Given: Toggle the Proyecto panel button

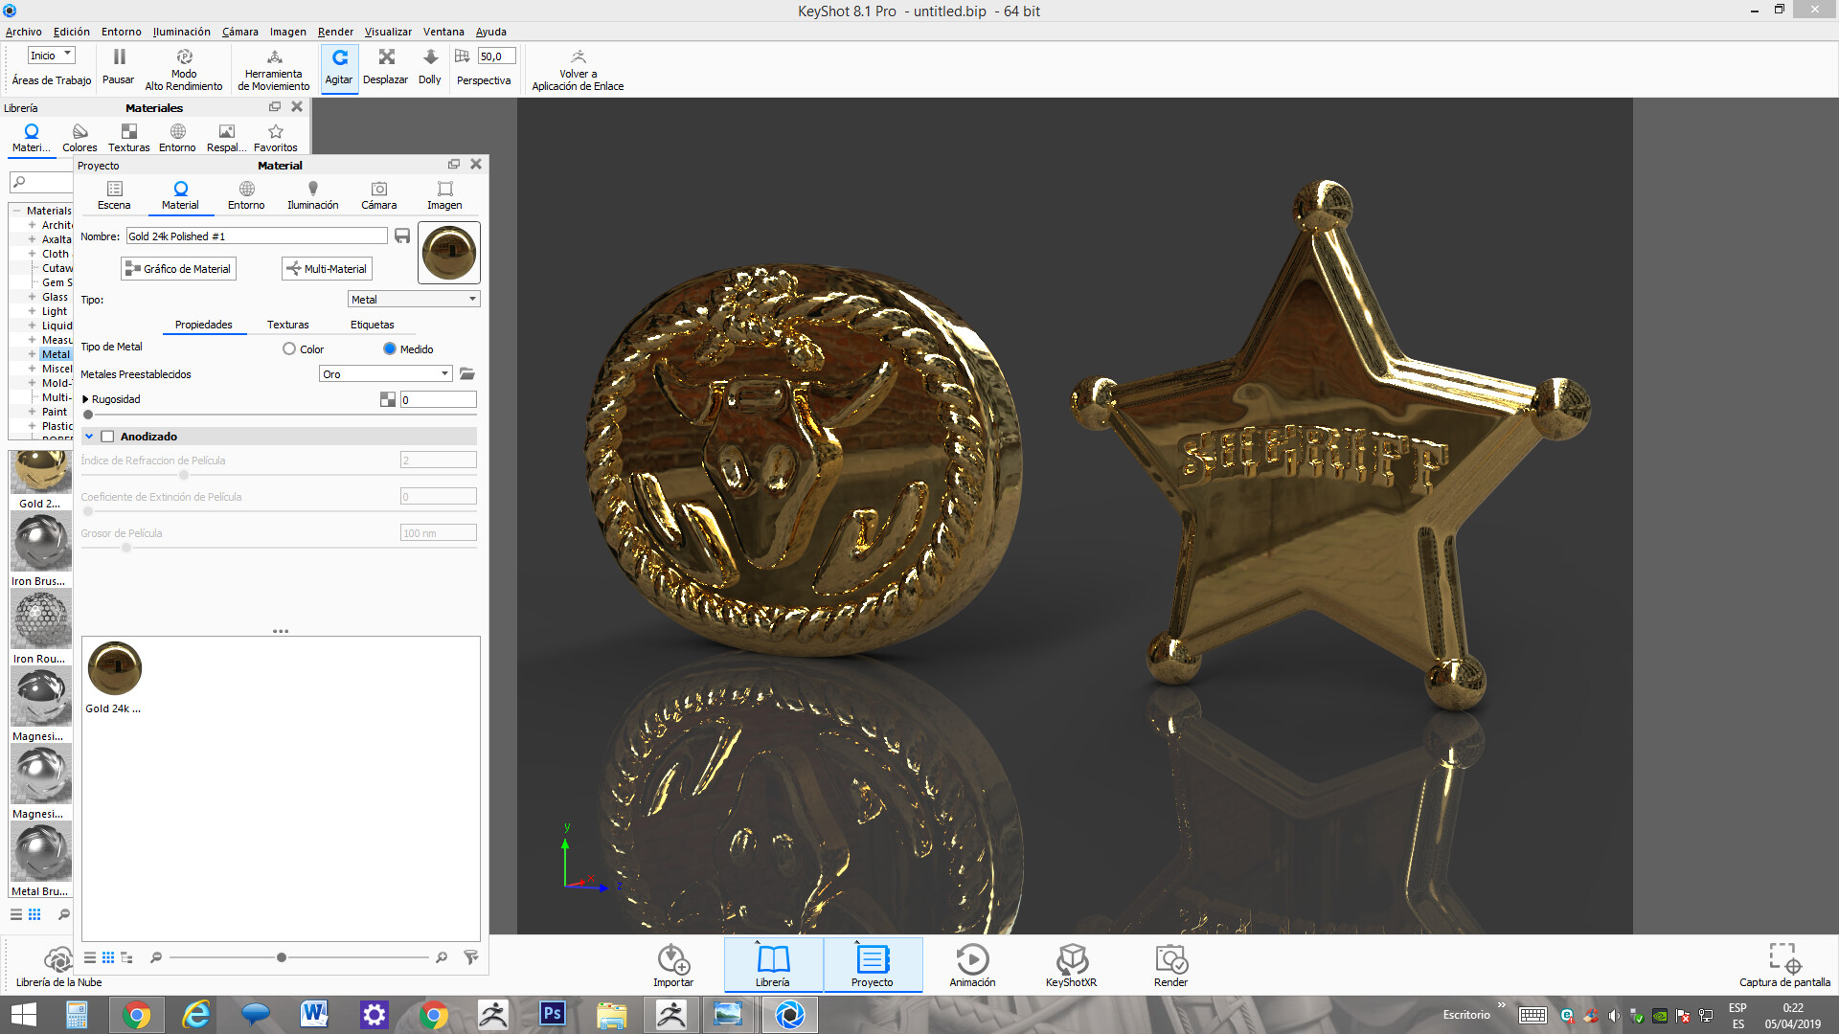Looking at the screenshot, I should (x=873, y=965).
